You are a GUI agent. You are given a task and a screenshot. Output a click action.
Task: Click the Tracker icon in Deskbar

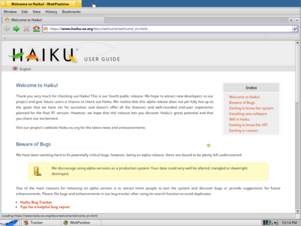point(26,223)
